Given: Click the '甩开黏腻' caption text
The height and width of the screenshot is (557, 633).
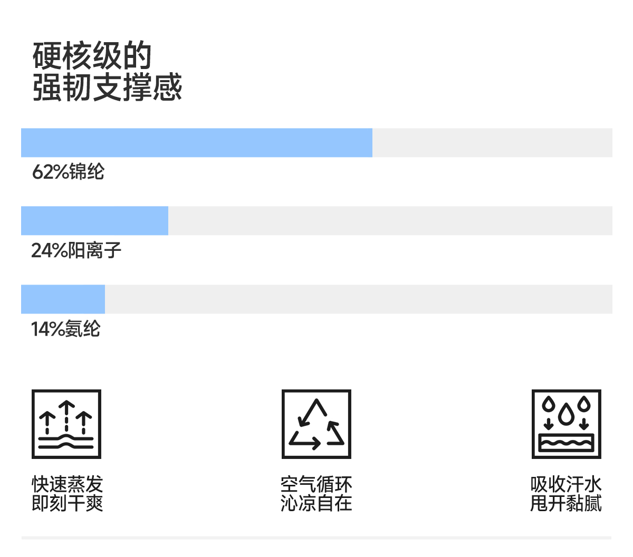Looking at the screenshot, I should tap(566, 503).
